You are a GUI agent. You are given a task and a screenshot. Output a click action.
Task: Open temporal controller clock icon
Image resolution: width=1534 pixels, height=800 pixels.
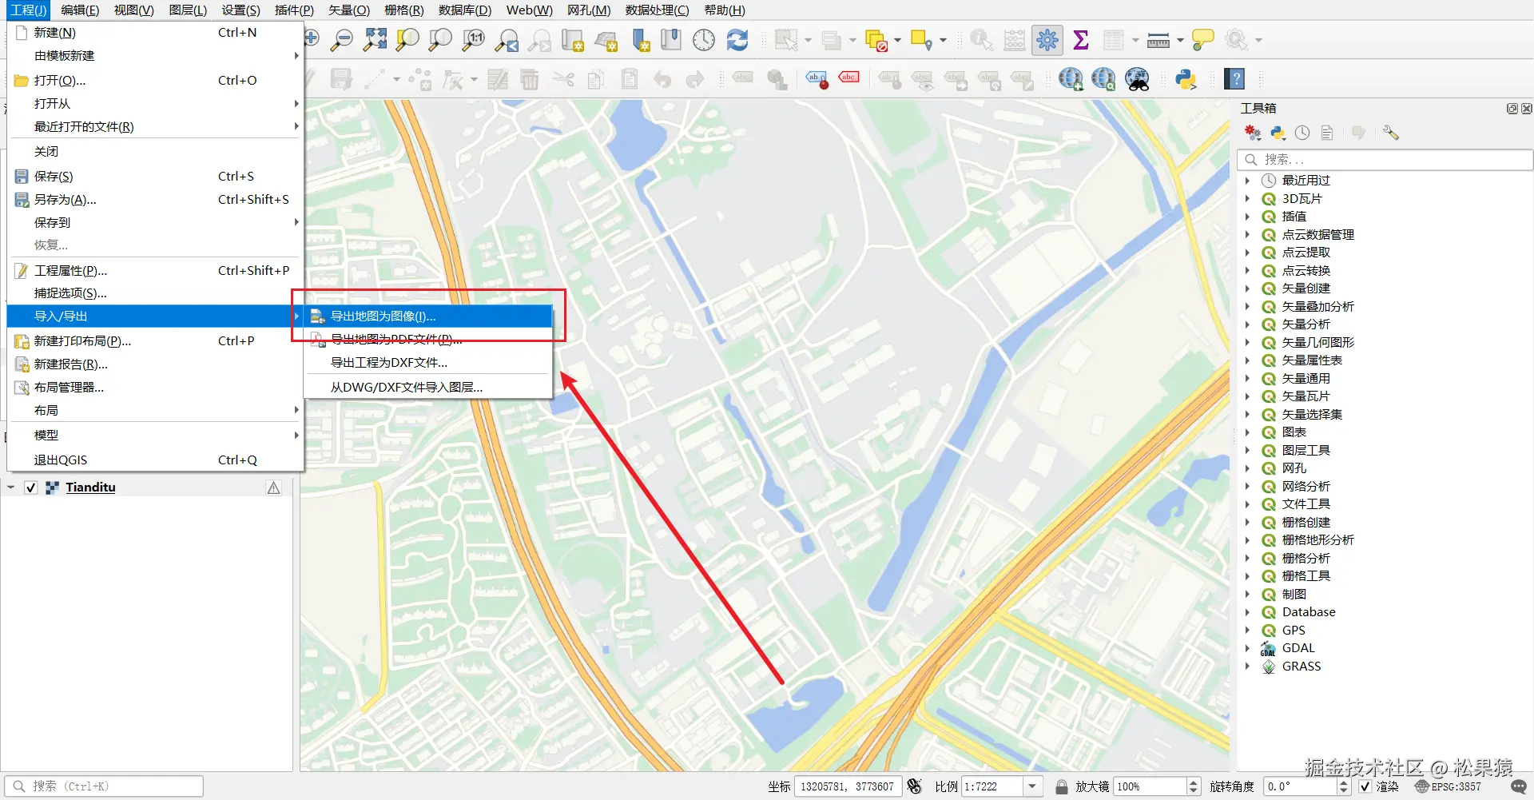point(704,40)
